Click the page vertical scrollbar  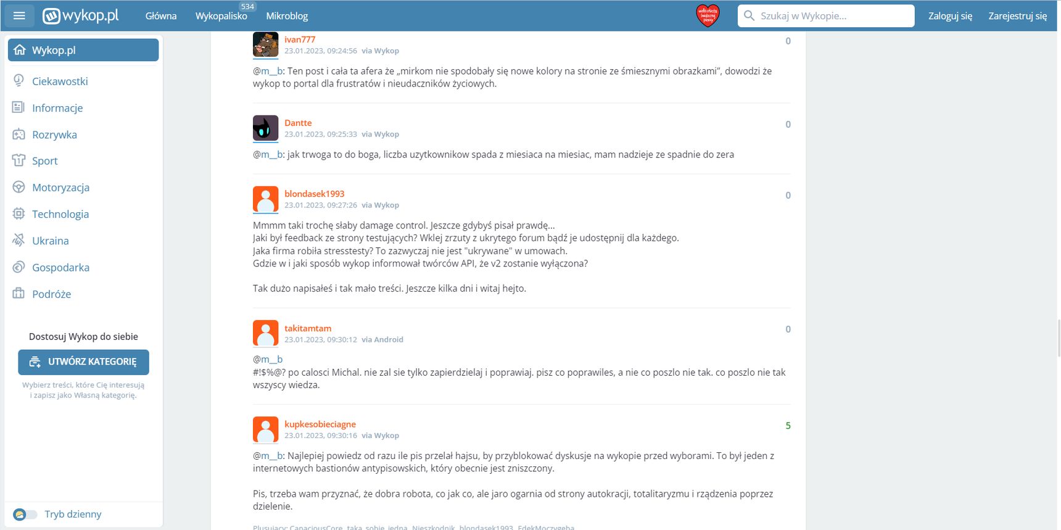coord(1059,338)
